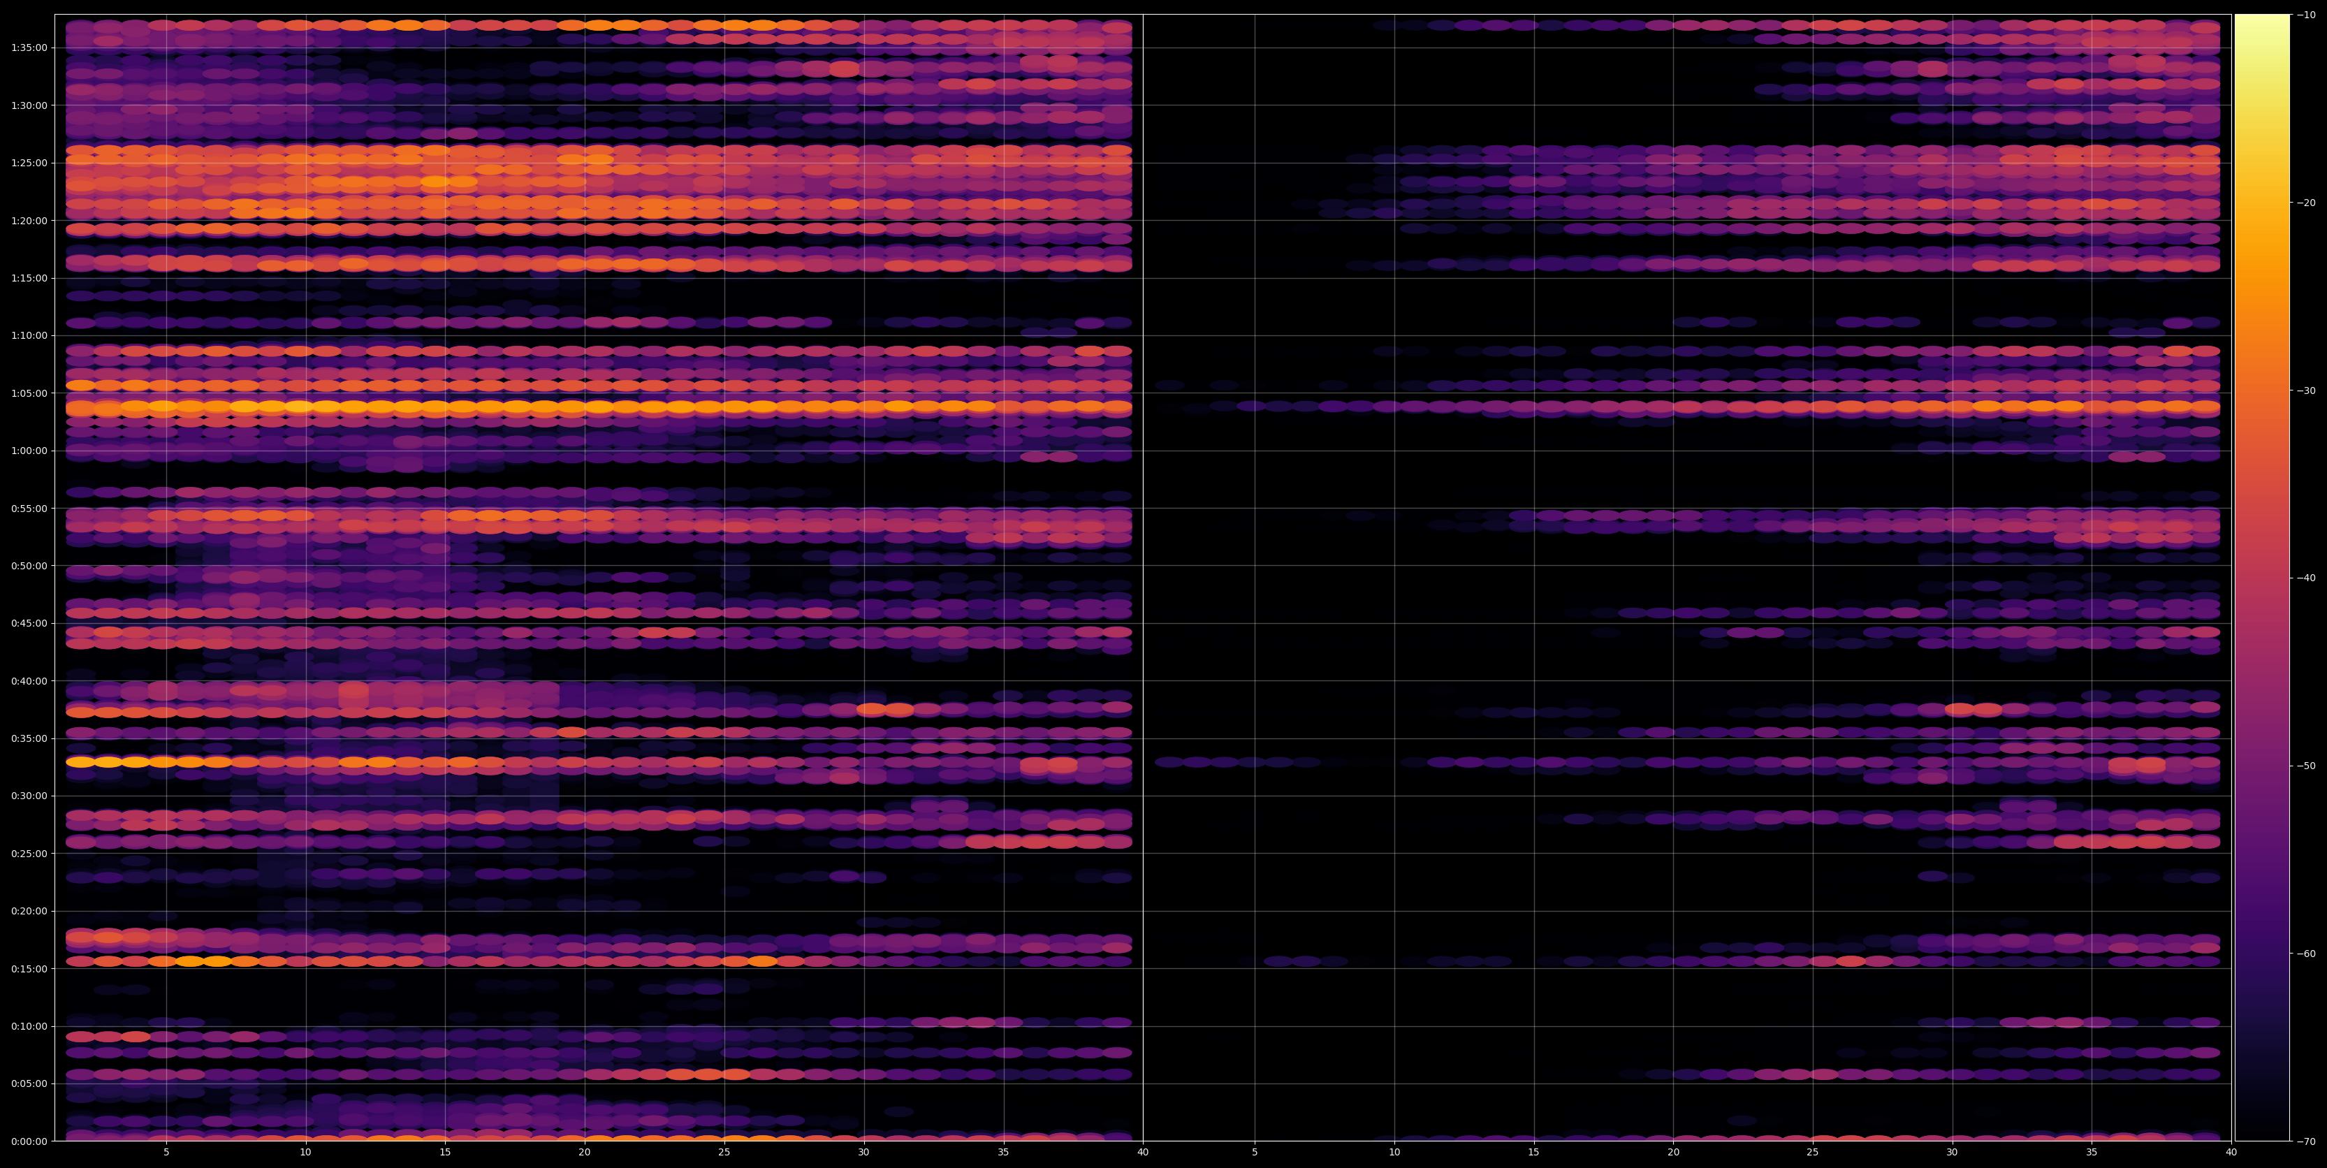Click x-axis label 5 under the right heatmap
This screenshot has width=2327, height=1168.
[x=1255, y=1153]
